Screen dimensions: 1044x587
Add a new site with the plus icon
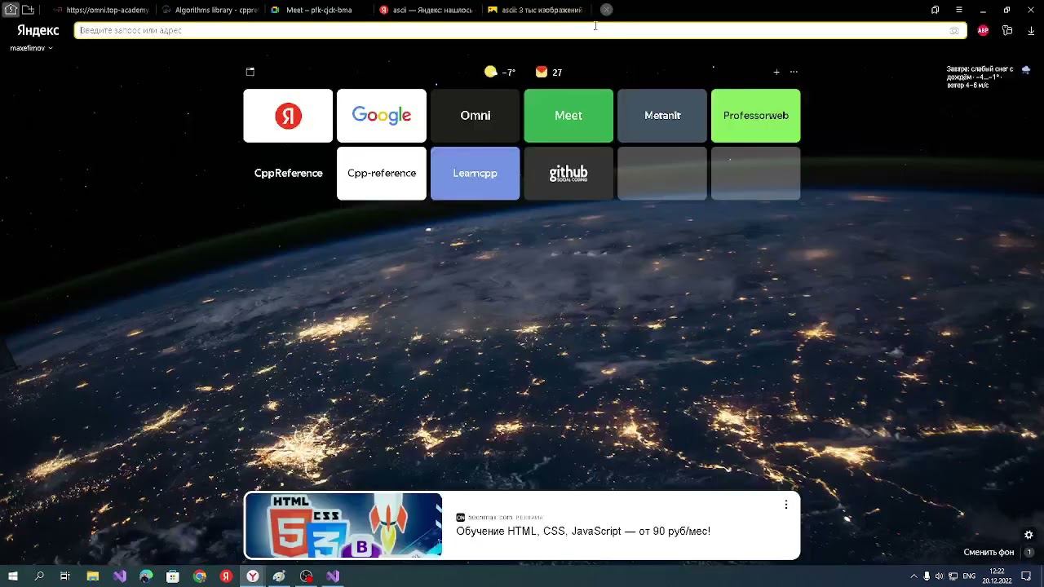click(776, 72)
